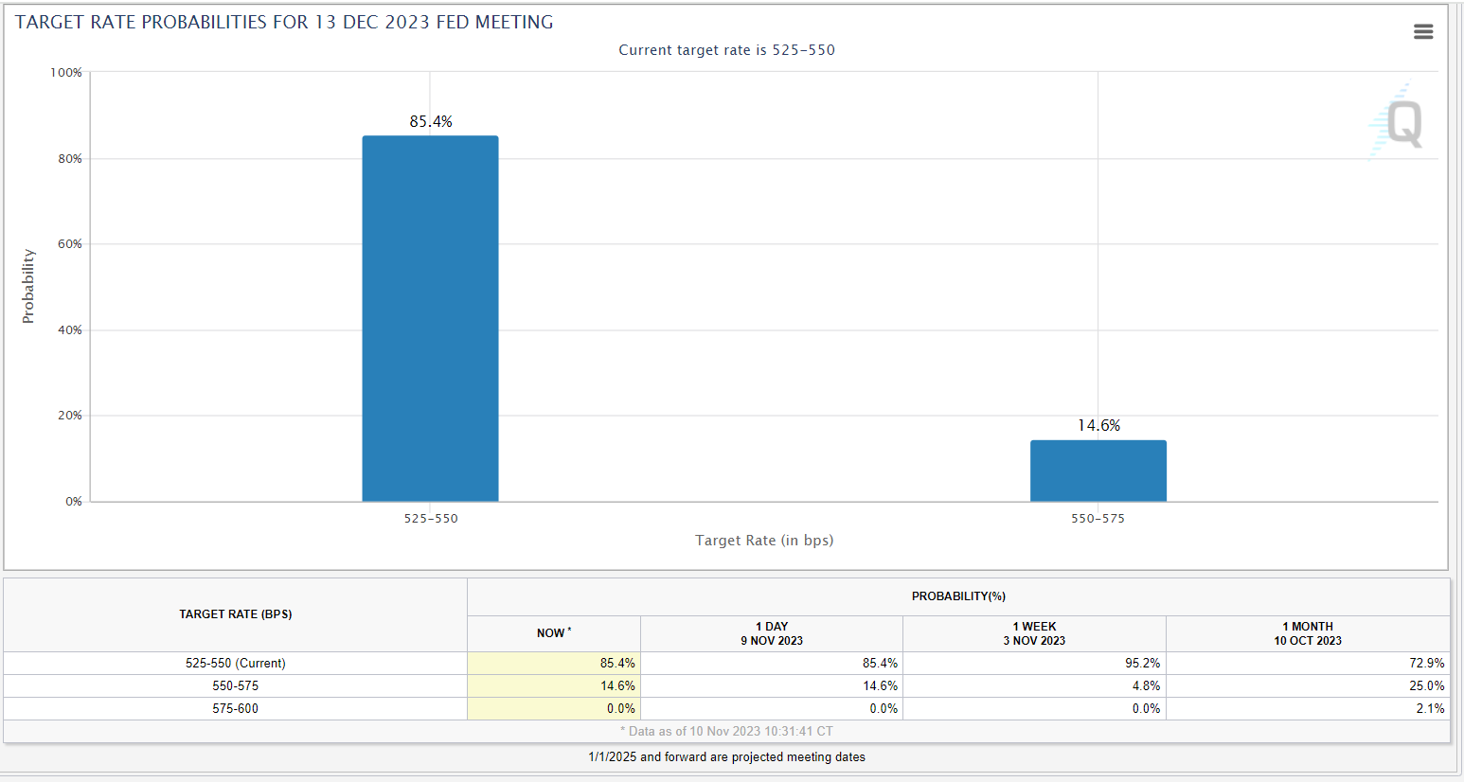Click the NOW column header
The width and height of the screenshot is (1464, 782).
pos(554,633)
